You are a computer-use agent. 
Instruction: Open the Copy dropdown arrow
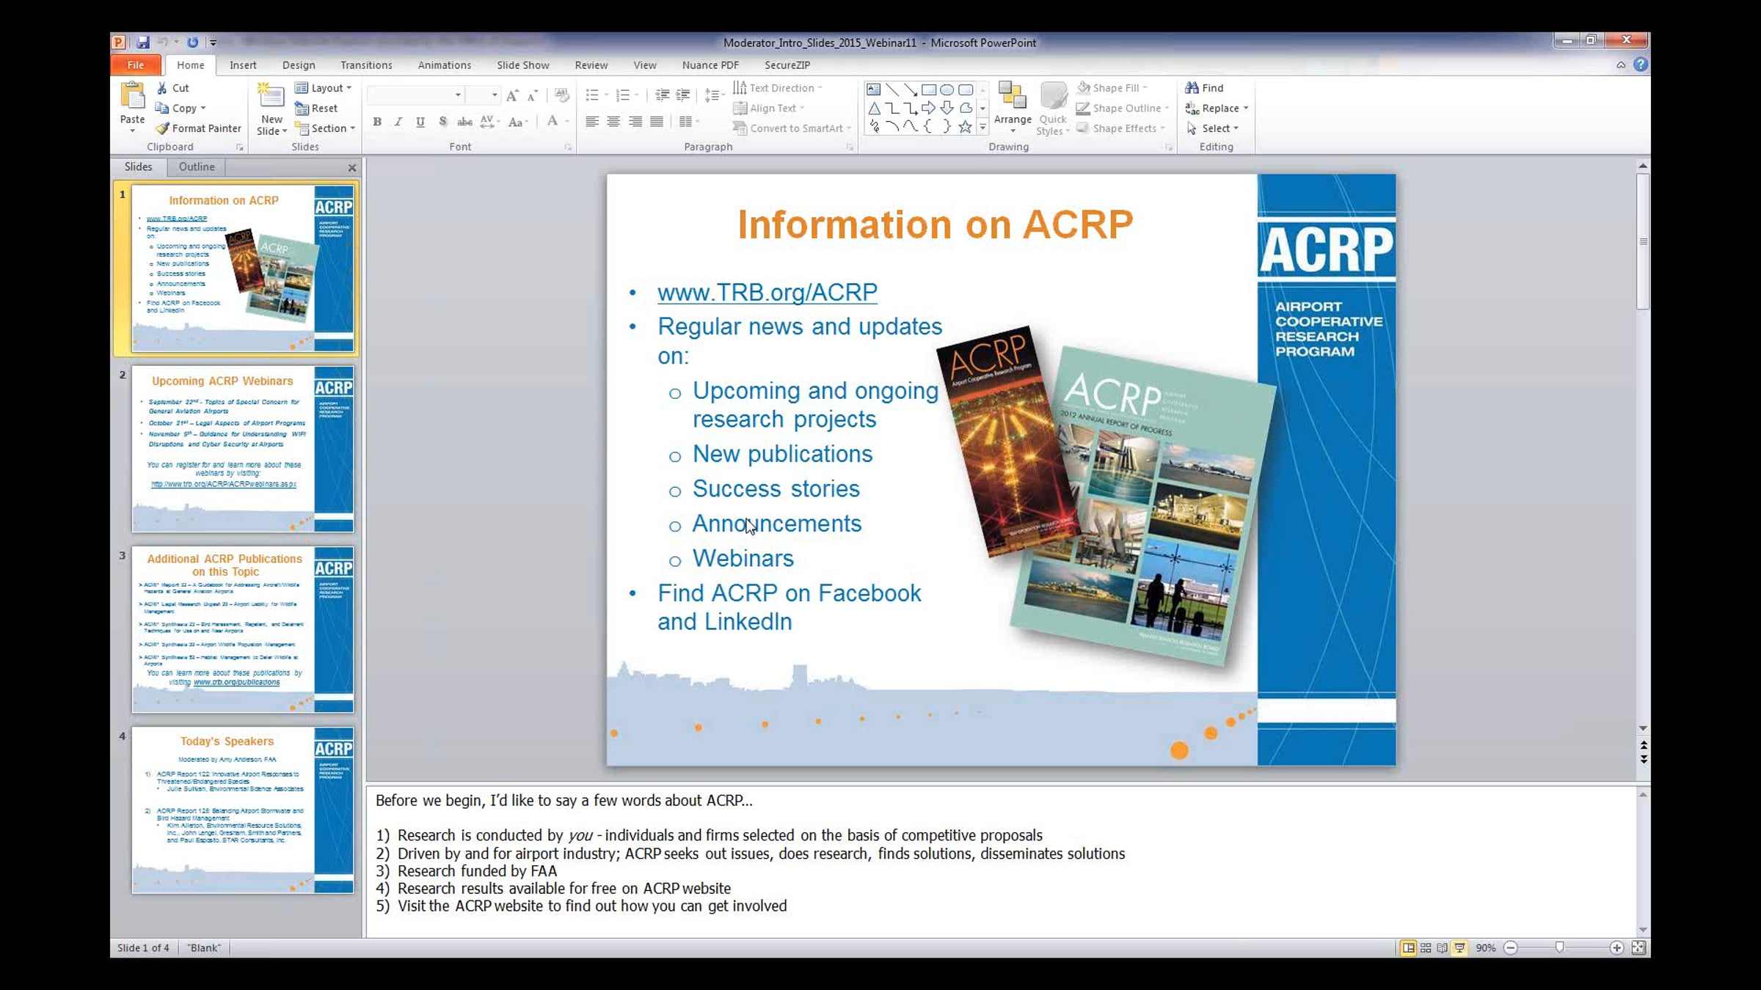[203, 109]
